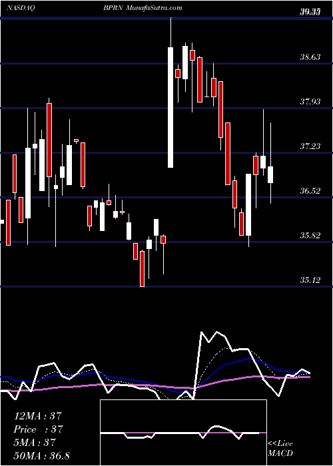The height and width of the screenshot is (466, 333).
Task: Click the 5MA : 37 reading
Action: point(35,442)
